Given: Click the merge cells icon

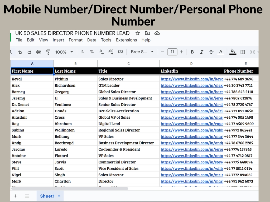Looking at the screenshot, I should click(x=252, y=52).
